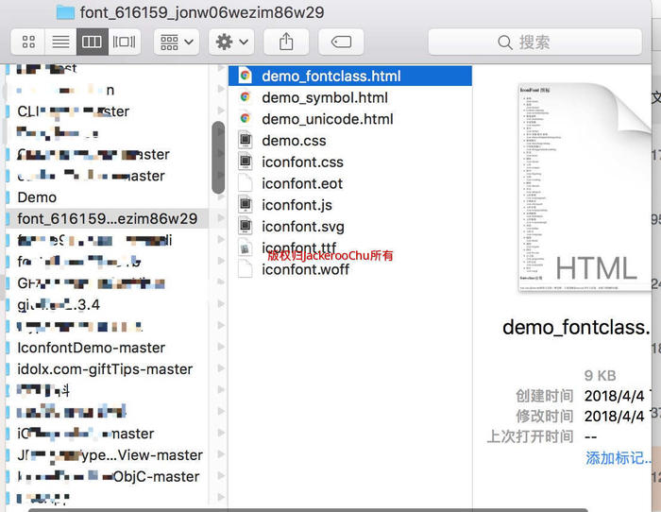Switch to cover flow view
Screen dimensions: 661x512
[124, 42]
